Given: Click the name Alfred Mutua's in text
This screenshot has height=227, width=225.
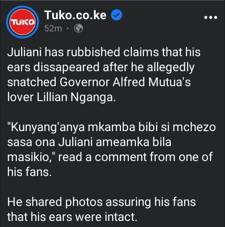Looking at the screenshot, I should coord(151,82).
